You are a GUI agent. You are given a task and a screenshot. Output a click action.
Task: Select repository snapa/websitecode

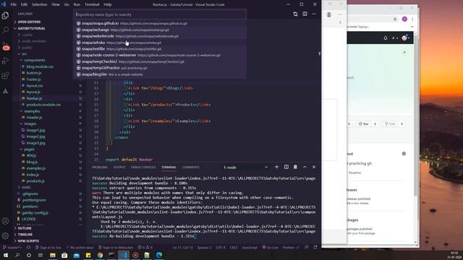point(160,36)
